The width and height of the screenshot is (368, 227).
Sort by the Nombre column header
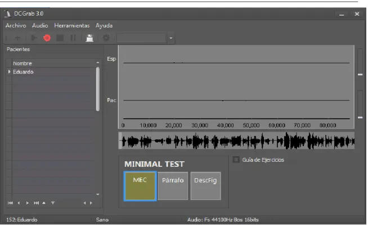23,63
